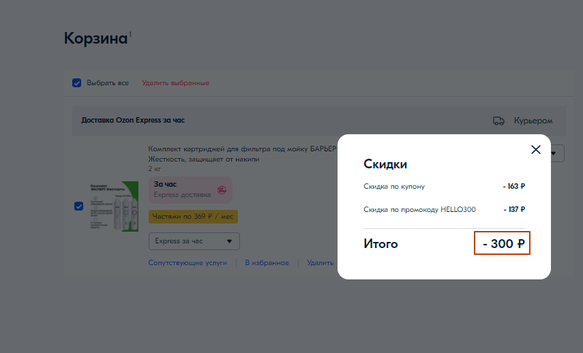Screen dimensions: 583x353
Task: Click the Express delivery round icon in badge
Action: point(222,190)
